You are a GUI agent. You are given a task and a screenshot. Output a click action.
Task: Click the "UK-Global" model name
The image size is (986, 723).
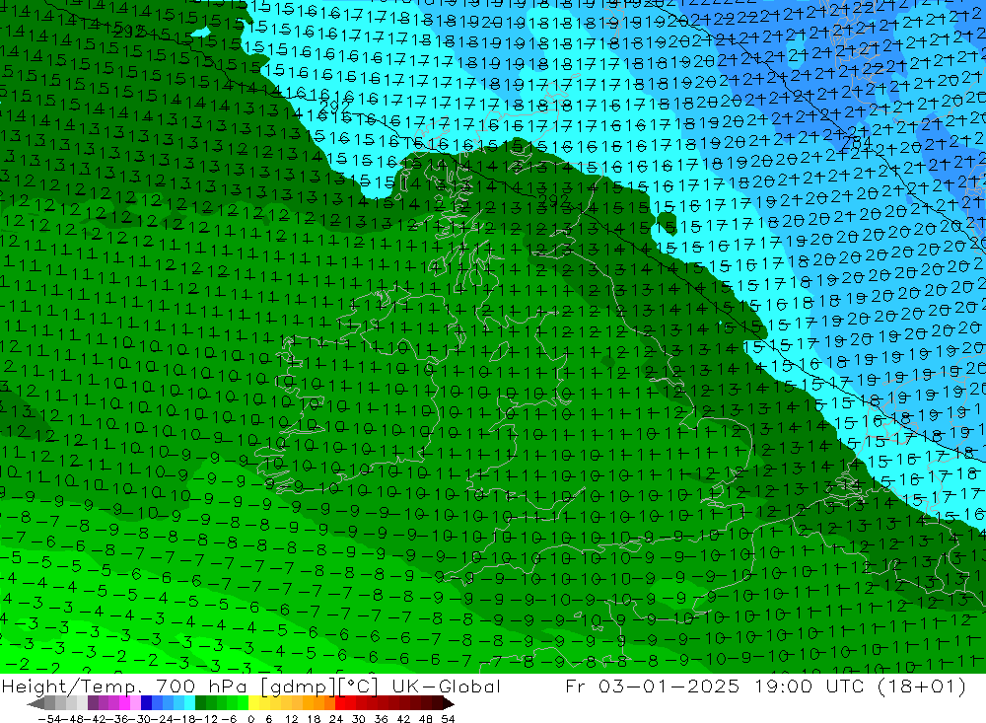click(446, 686)
